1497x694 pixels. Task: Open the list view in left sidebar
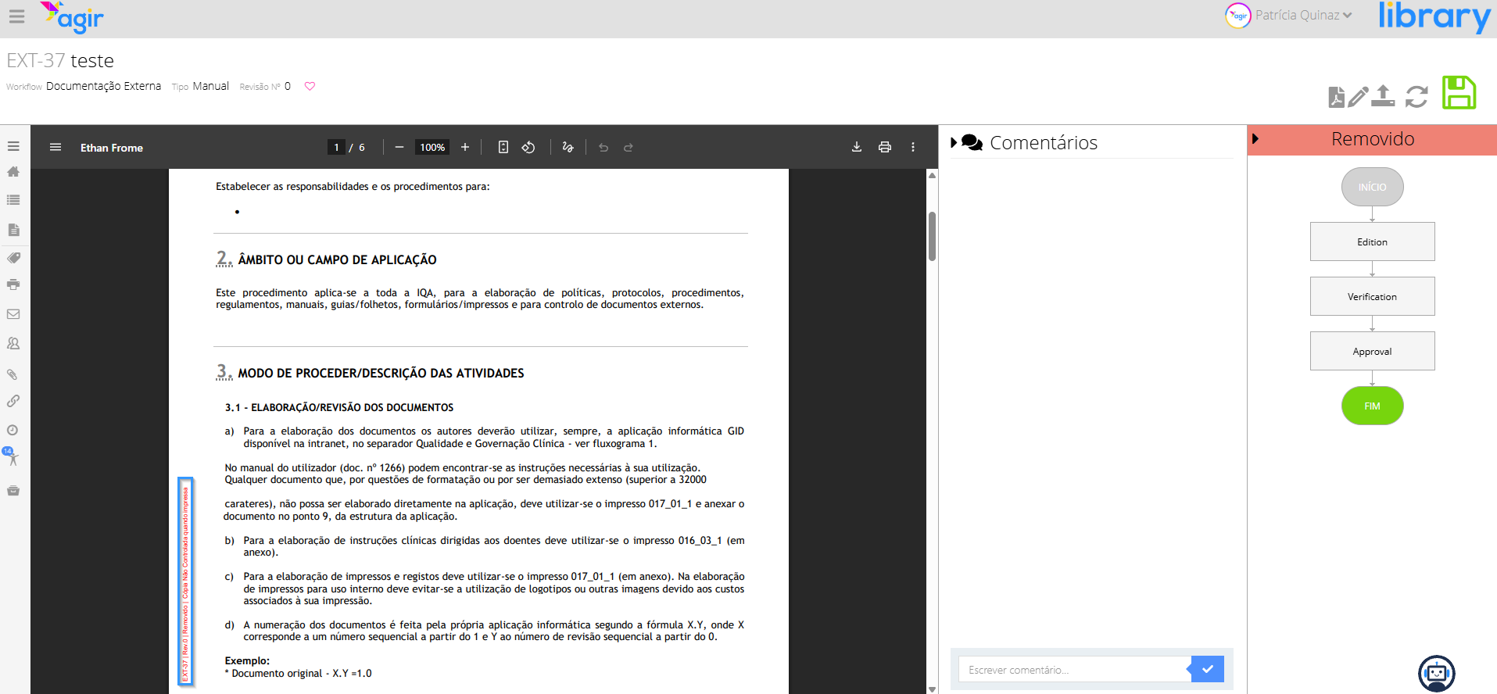[13, 200]
